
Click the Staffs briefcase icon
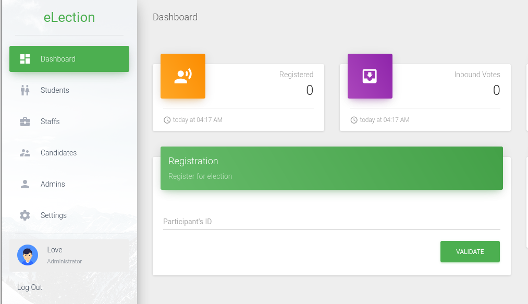[25, 121]
